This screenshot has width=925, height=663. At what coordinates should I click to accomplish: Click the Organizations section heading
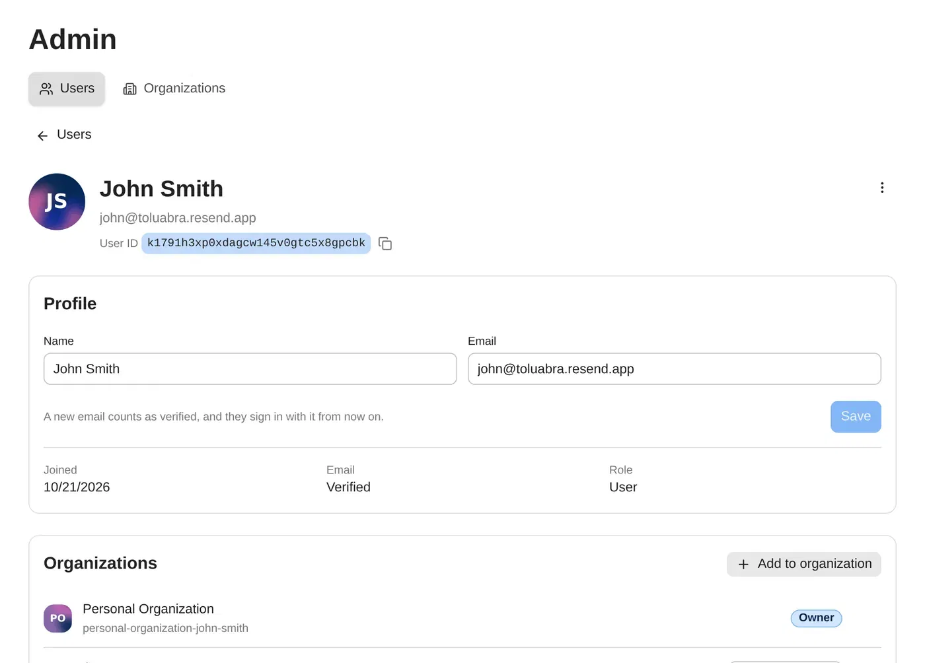click(x=100, y=563)
